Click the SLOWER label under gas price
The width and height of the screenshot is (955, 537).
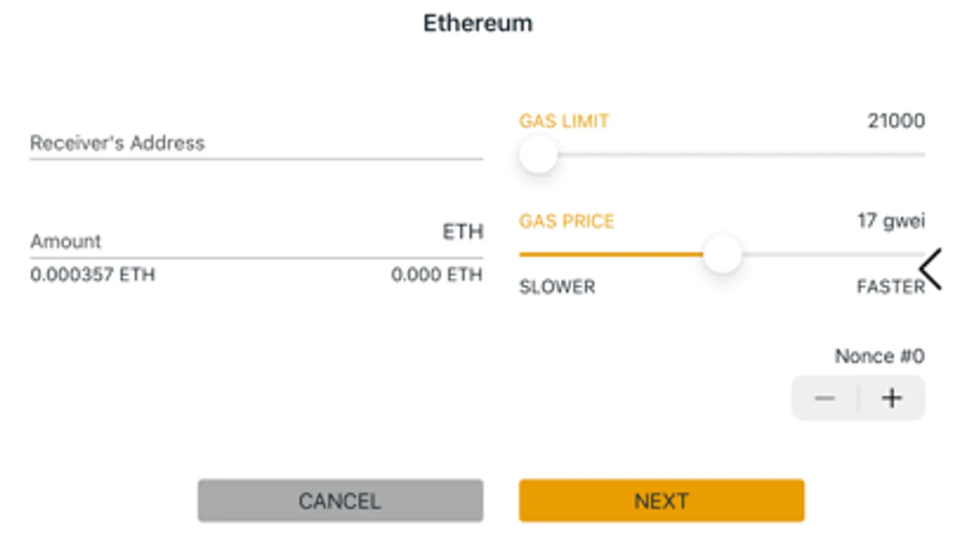pyautogui.click(x=557, y=287)
